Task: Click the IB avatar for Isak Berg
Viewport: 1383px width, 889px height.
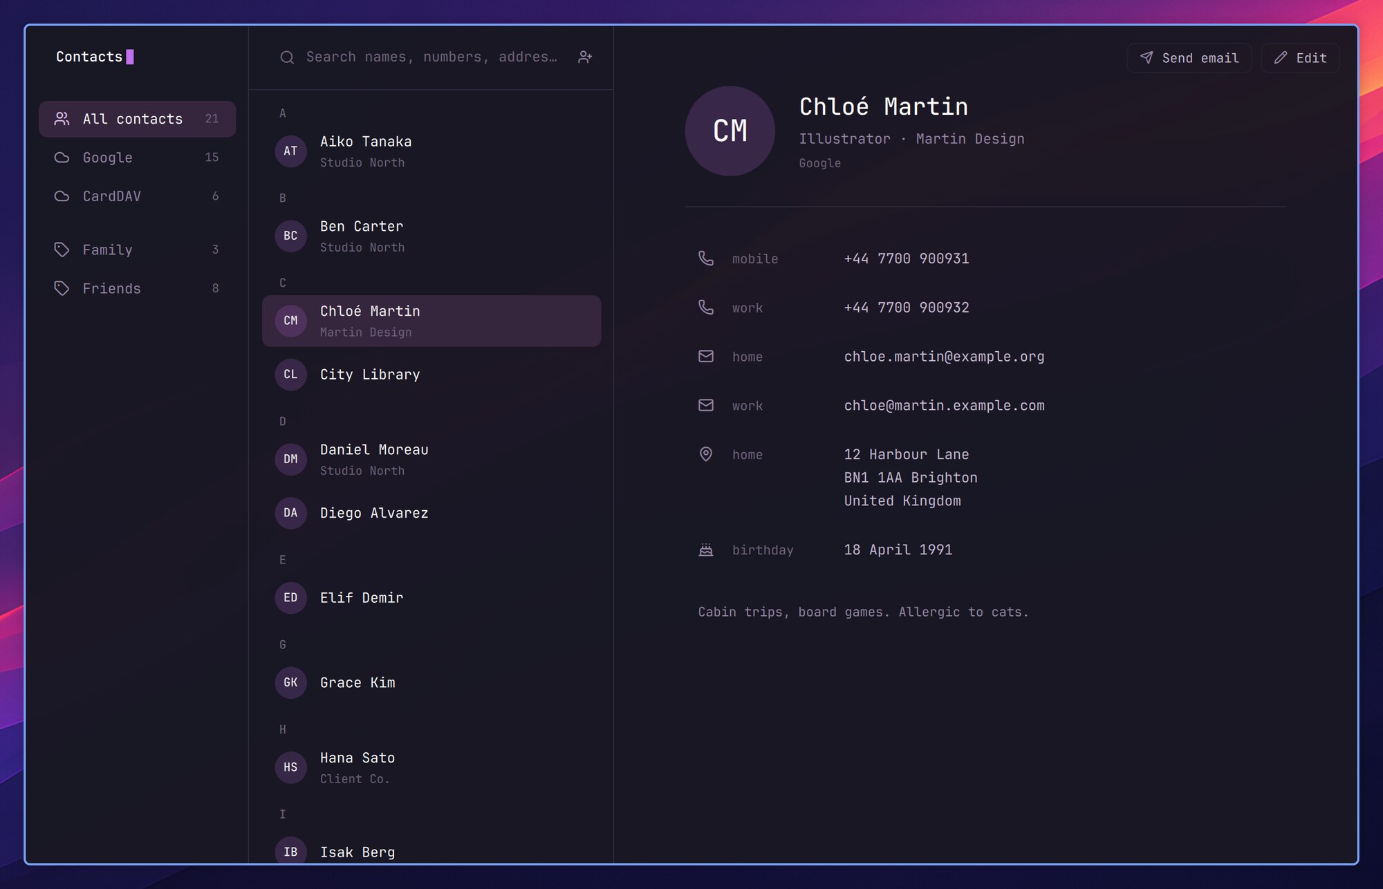Action: coord(290,850)
